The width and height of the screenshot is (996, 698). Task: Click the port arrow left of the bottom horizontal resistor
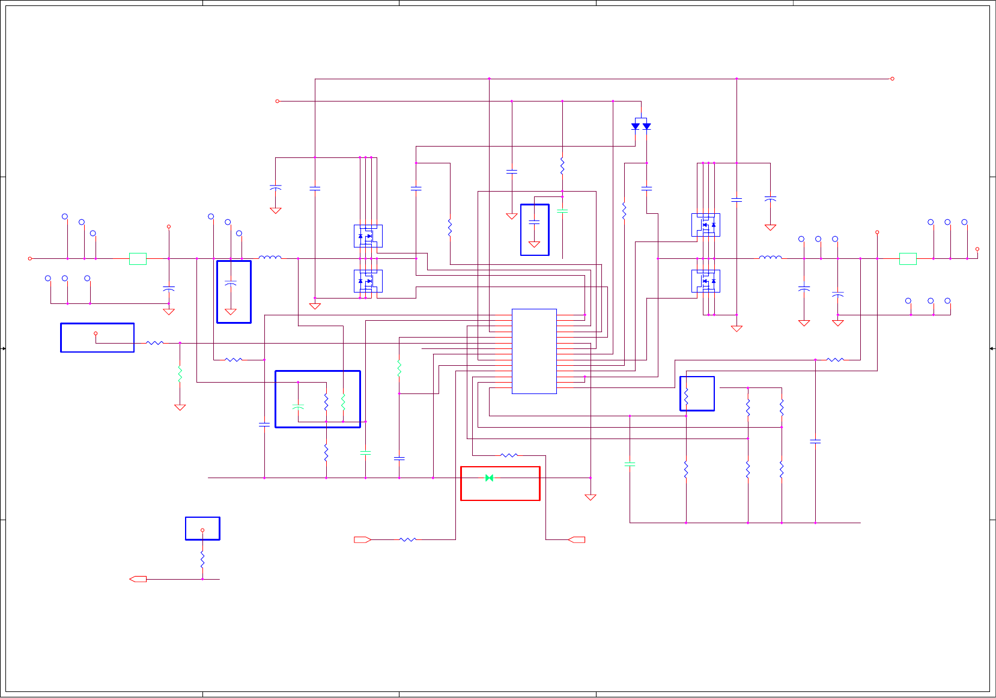[x=362, y=539]
